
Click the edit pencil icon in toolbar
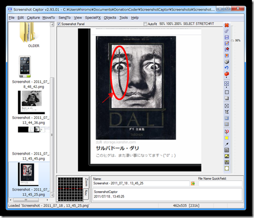point(227,43)
